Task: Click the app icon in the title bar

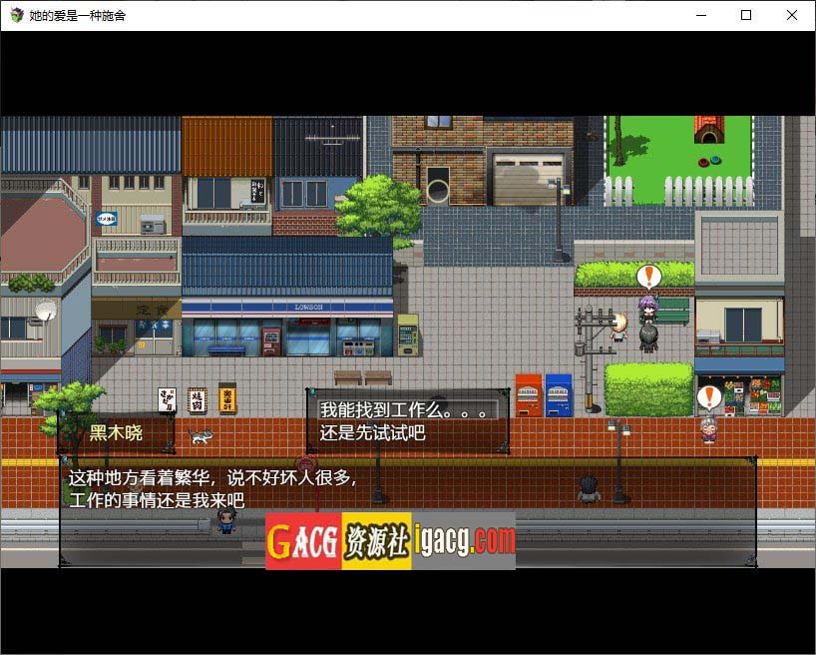Action: (16, 16)
